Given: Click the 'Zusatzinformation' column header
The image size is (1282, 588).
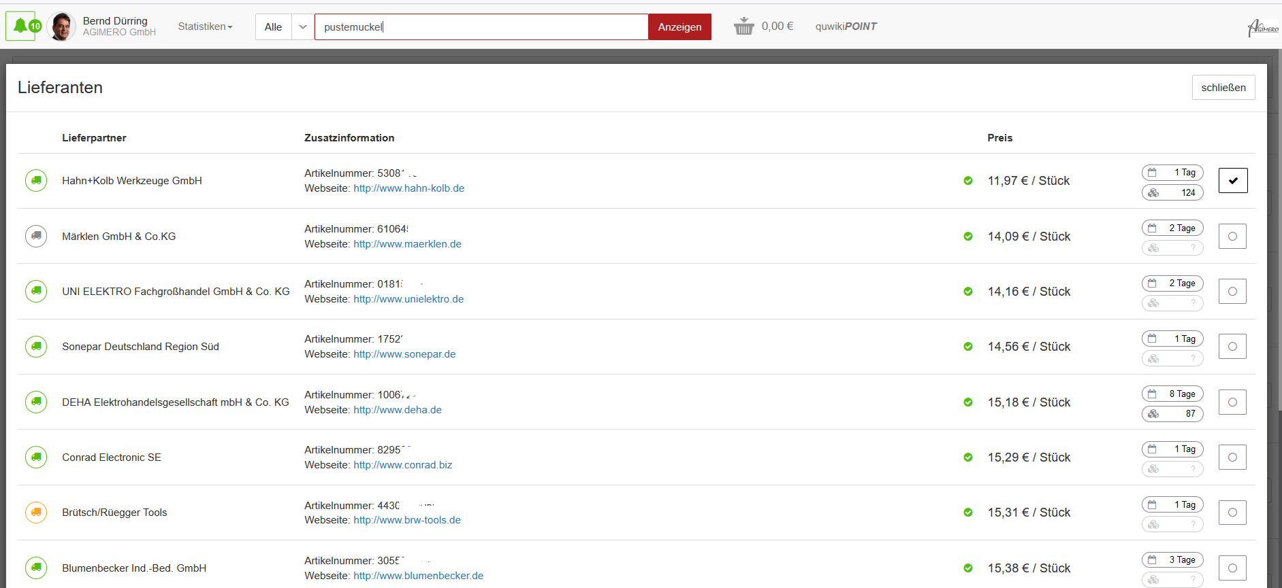Looking at the screenshot, I should pyautogui.click(x=349, y=138).
